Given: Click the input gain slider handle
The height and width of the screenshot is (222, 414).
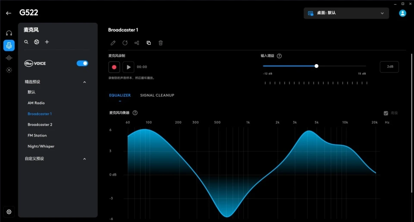Looking at the screenshot, I should (317, 66).
